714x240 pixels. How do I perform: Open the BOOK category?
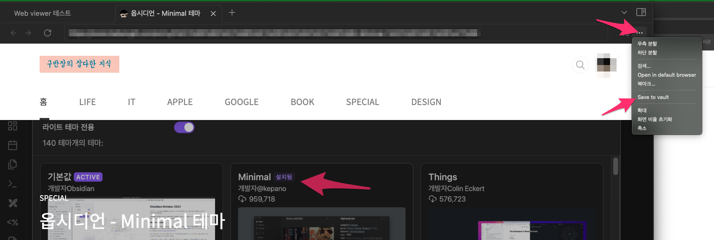(x=302, y=102)
